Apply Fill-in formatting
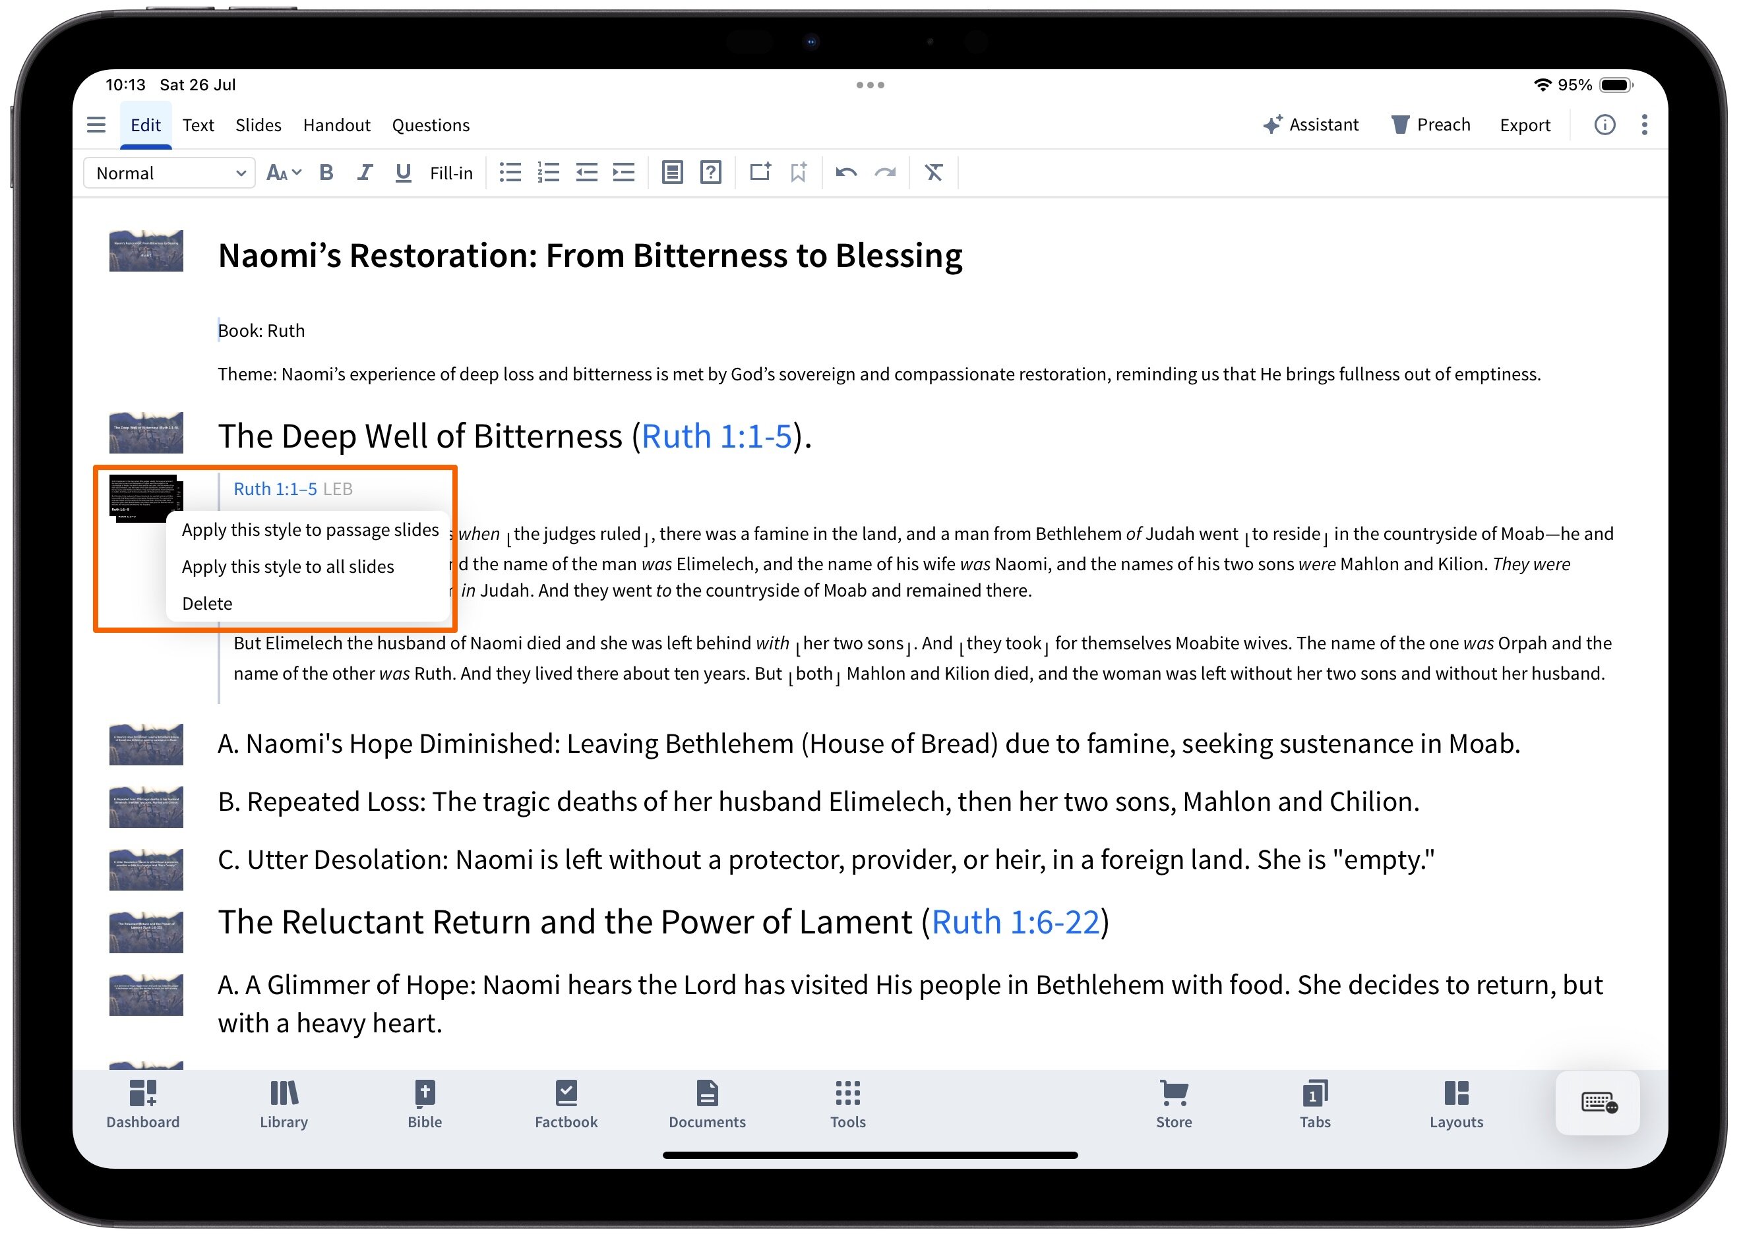Image resolution: width=1741 pixels, height=1238 pixels. [x=450, y=173]
